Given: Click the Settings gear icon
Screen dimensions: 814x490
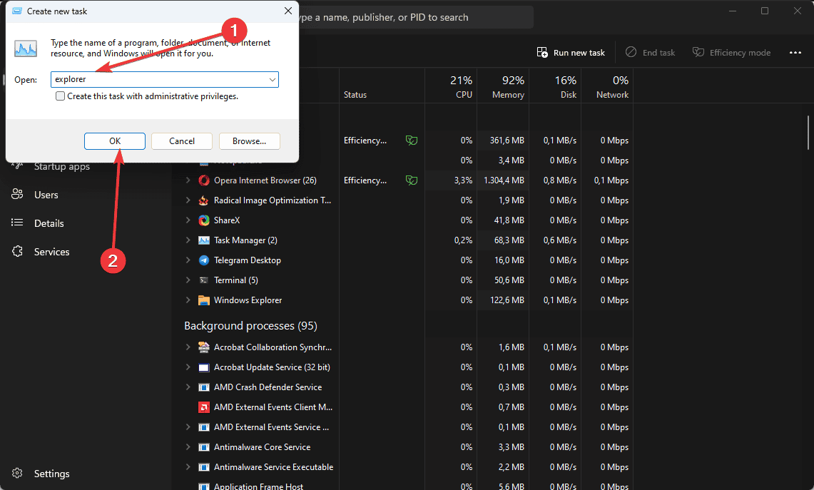Looking at the screenshot, I should pyautogui.click(x=17, y=473).
